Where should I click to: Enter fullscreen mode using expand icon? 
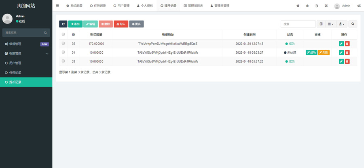pyautogui.click(x=326, y=6)
